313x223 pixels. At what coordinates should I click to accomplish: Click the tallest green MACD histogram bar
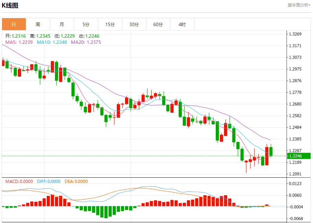coord(106,212)
